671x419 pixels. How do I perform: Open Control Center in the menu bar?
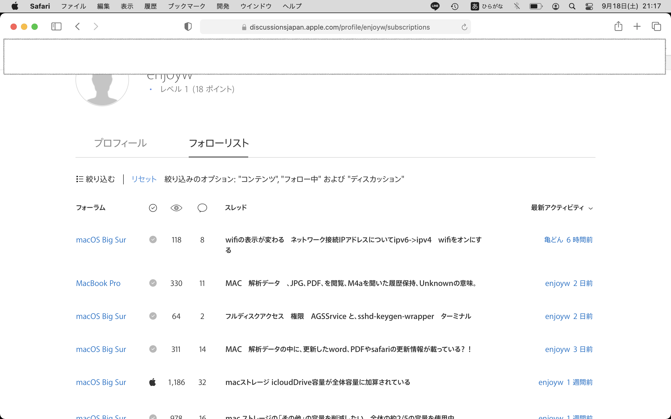[x=589, y=6]
